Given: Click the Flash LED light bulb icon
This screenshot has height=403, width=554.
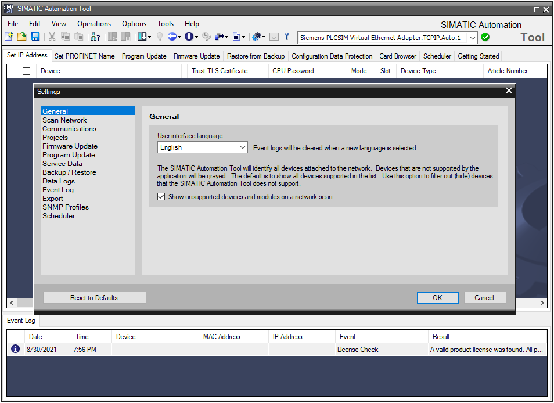Looking at the screenshot, I should 160,37.
